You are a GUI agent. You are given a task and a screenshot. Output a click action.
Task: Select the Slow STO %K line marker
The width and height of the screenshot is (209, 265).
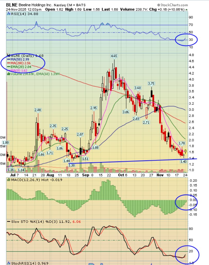[8, 221]
